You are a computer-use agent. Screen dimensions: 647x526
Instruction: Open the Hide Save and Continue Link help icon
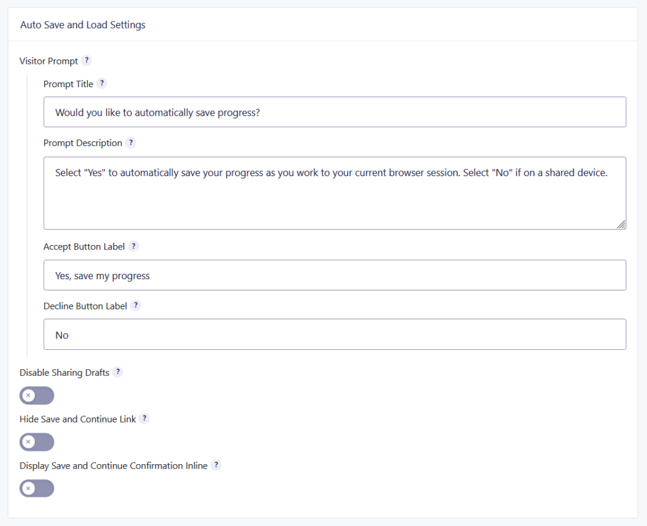144,419
